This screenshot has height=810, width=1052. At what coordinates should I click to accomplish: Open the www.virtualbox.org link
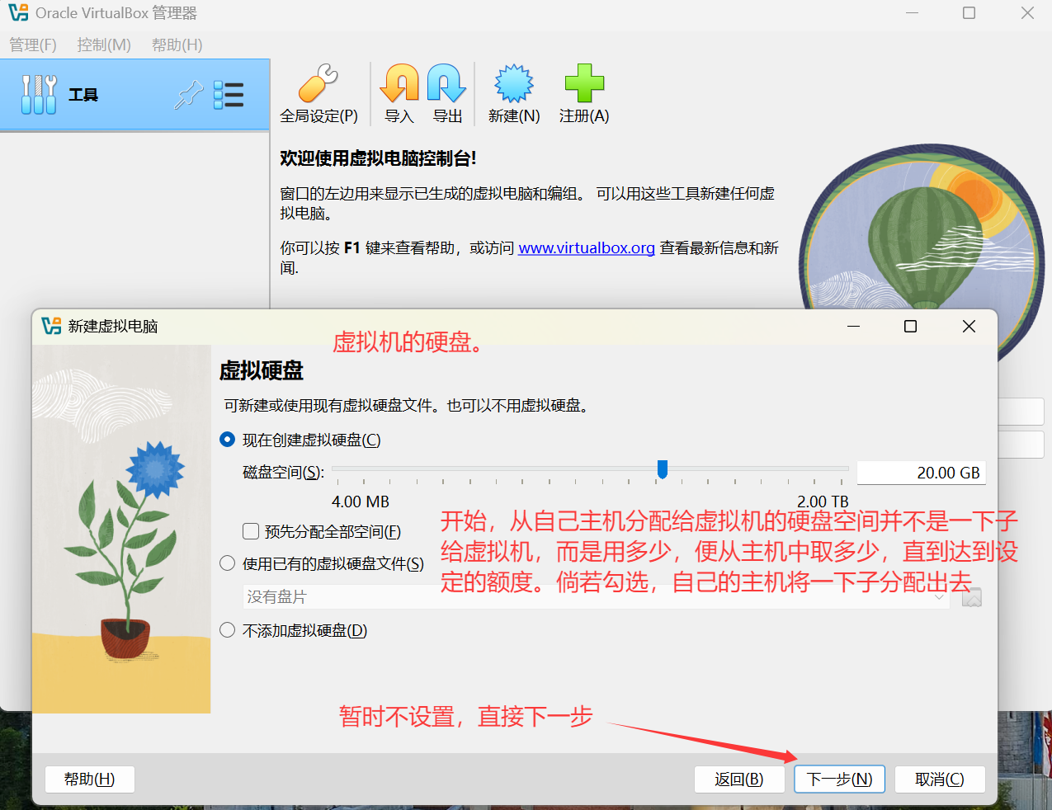click(x=587, y=247)
